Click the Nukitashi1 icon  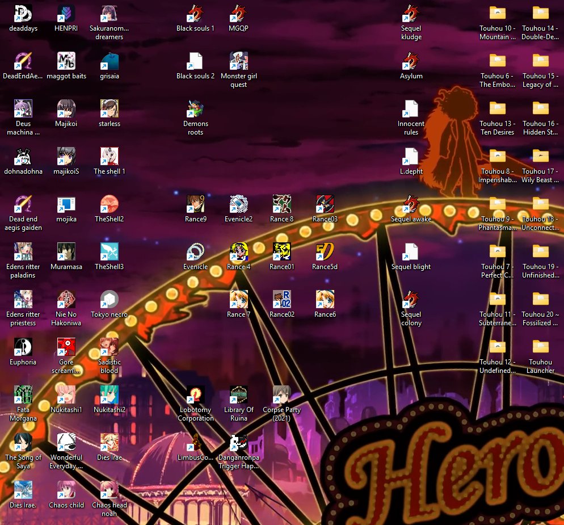click(x=66, y=394)
